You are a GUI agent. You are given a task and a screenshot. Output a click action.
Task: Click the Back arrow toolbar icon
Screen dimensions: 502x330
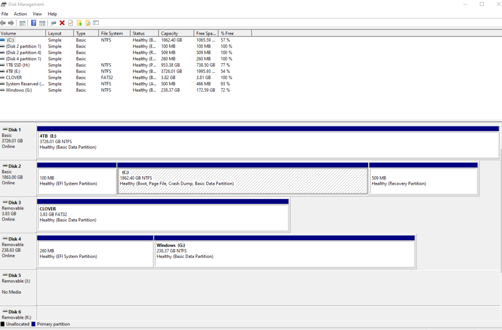click(3, 23)
